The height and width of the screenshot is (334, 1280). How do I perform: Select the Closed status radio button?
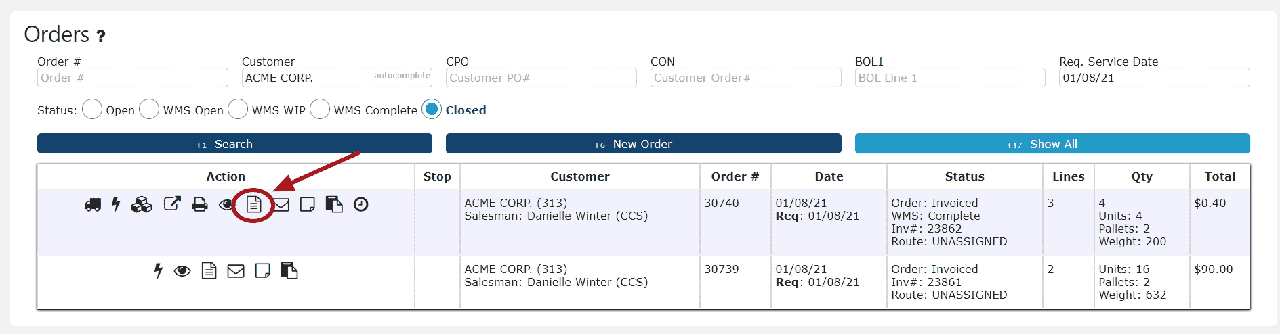(432, 109)
